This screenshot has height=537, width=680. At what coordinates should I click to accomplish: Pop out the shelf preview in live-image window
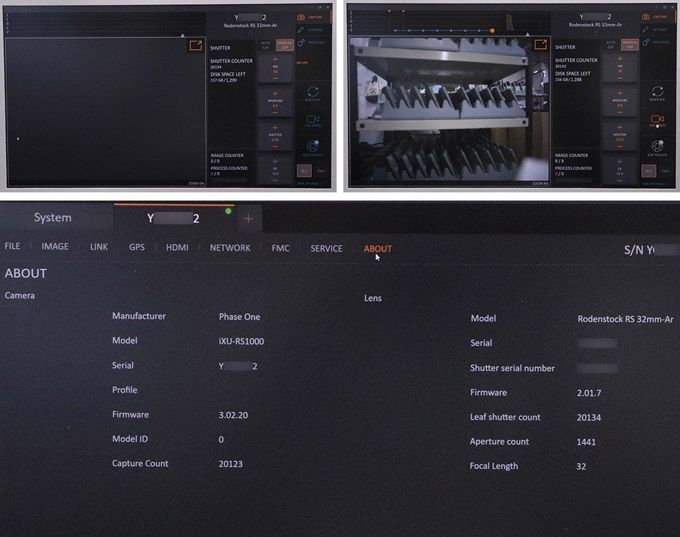(x=541, y=44)
